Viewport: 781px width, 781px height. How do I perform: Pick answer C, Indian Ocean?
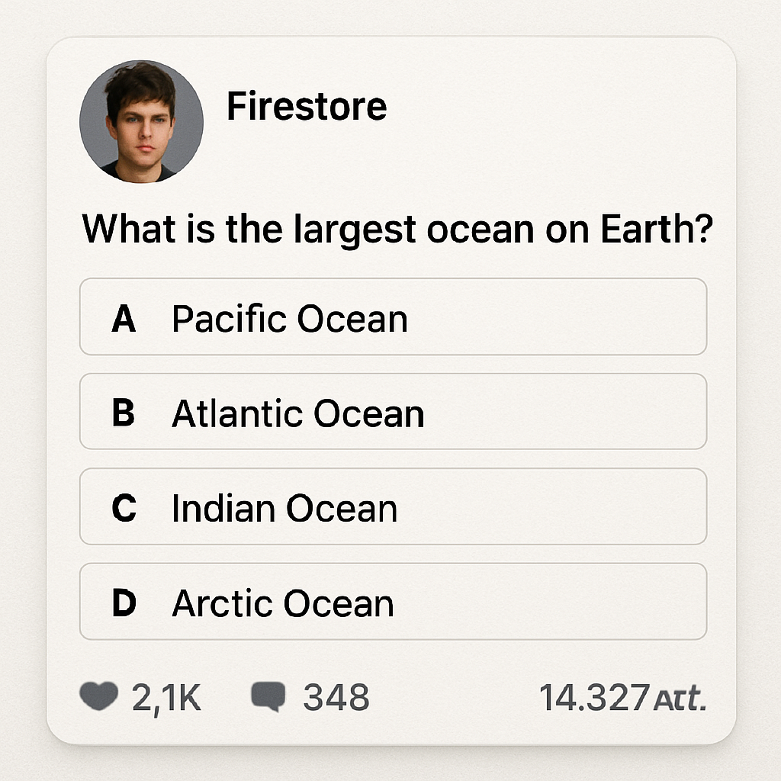coord(393,508)
